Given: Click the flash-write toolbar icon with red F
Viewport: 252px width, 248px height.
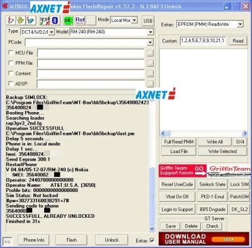Looking at the screenshot, I should (x=11, y=20).
